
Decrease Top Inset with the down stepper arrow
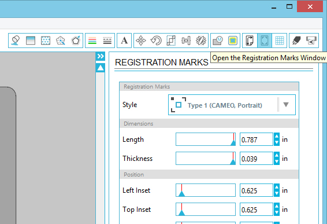[x=277, y=212]
